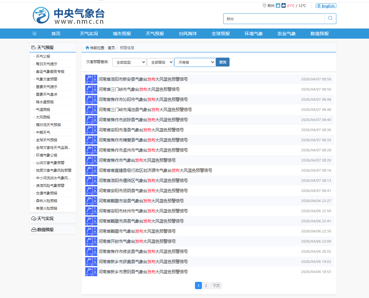This screenshot has height=298, width=369.
Task: Open the 全部等级 warning level dropdown
Action: [x=160, y=62]
